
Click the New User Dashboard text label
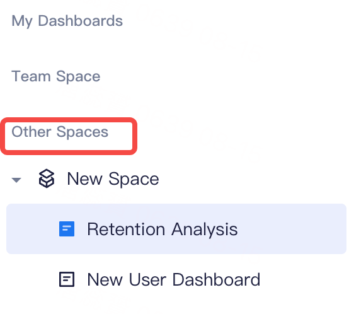click(x=174, y=279)
